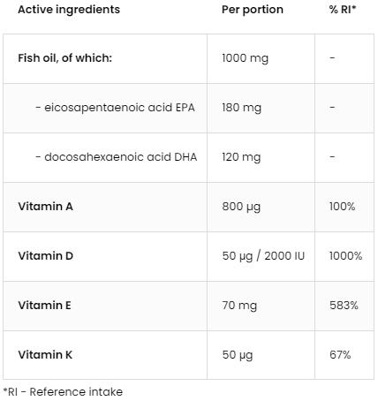Click the 1000% reference intake cell
The height and width of the screenshot is (401, 378).
346,256
